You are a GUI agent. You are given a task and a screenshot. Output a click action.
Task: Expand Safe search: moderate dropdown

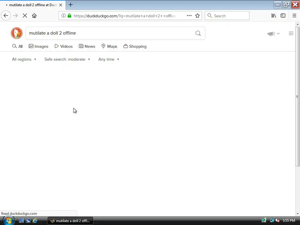pos(67,59)
